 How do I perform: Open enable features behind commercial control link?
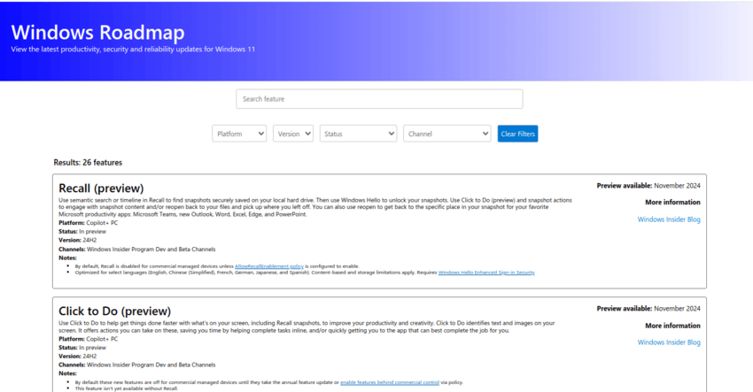coord(390,382)
